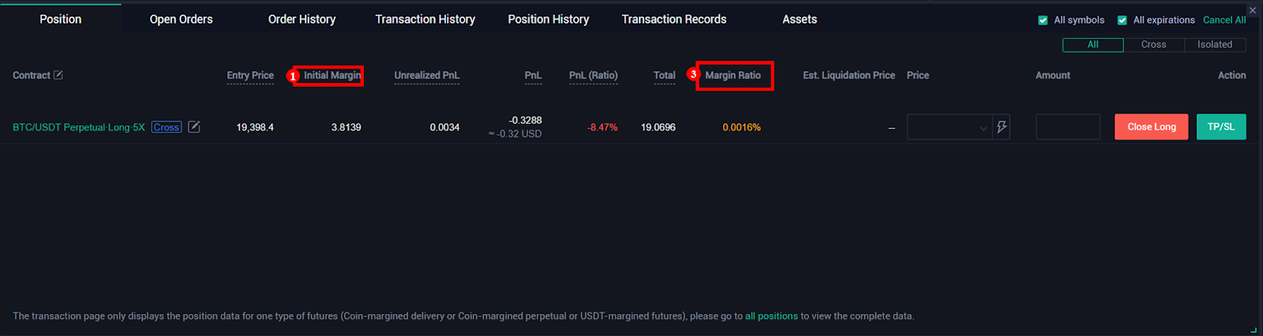
Task: Click the red marker badge numbered 3
Action: pos(693,74)
